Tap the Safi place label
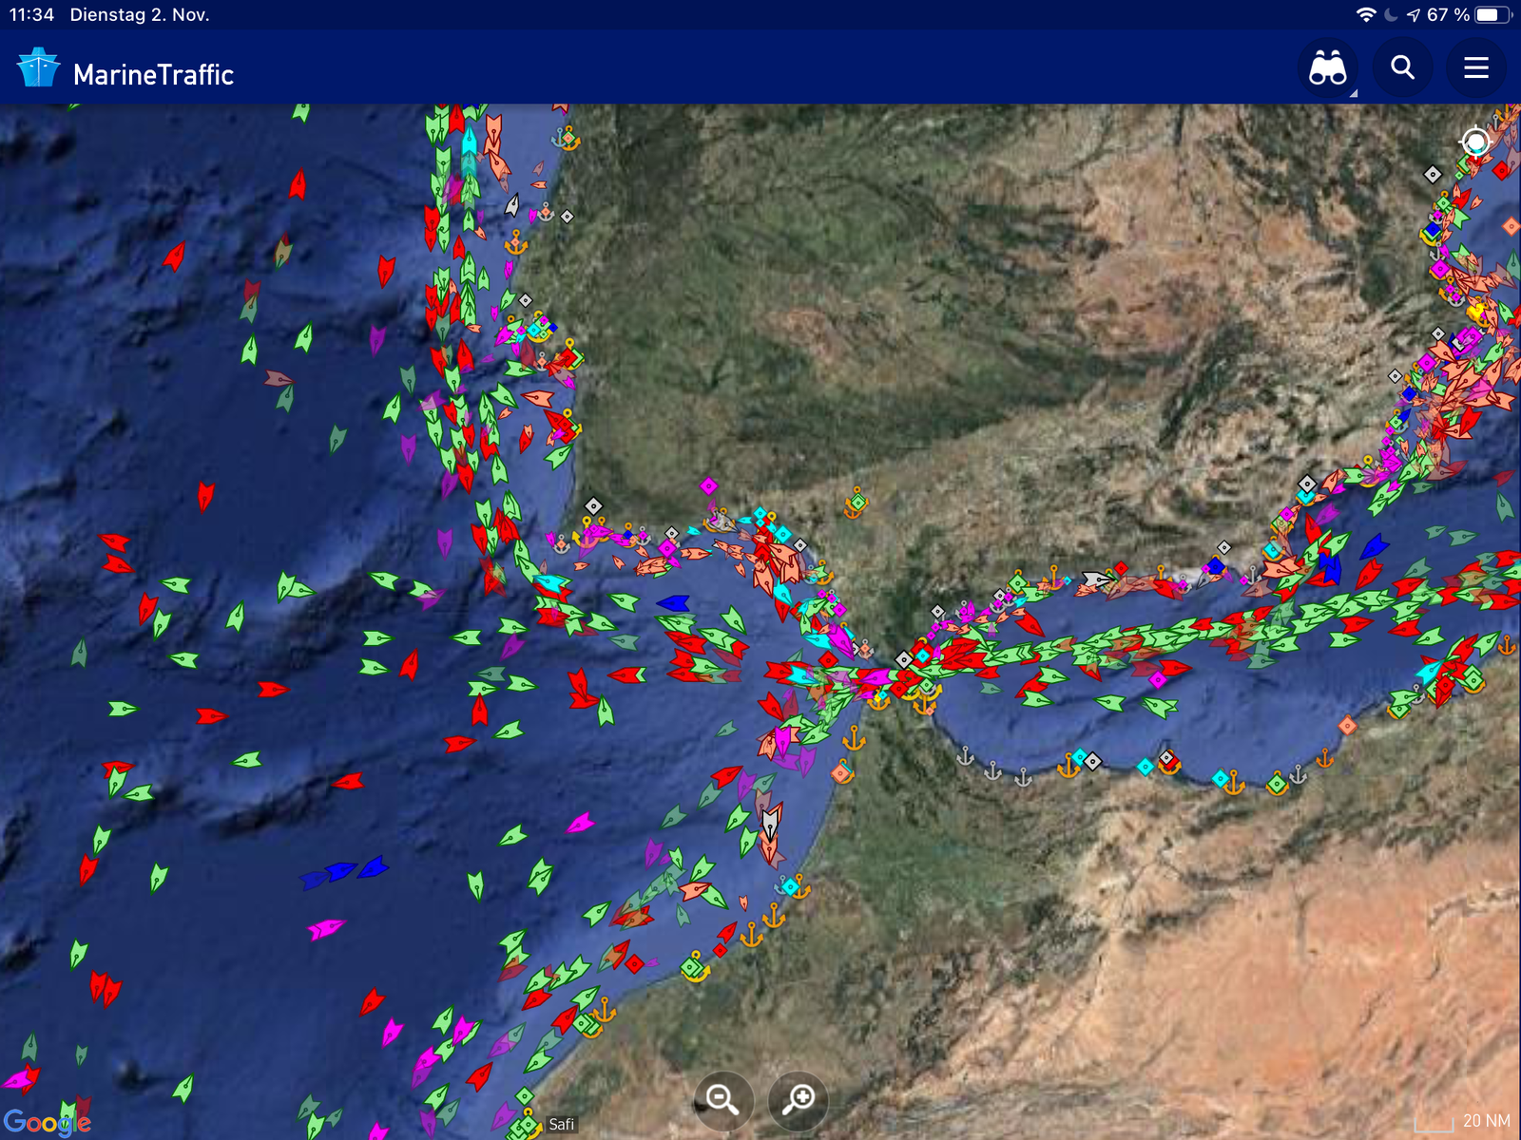The width and height of the screenshot is (1521, 1140). 561,1124
